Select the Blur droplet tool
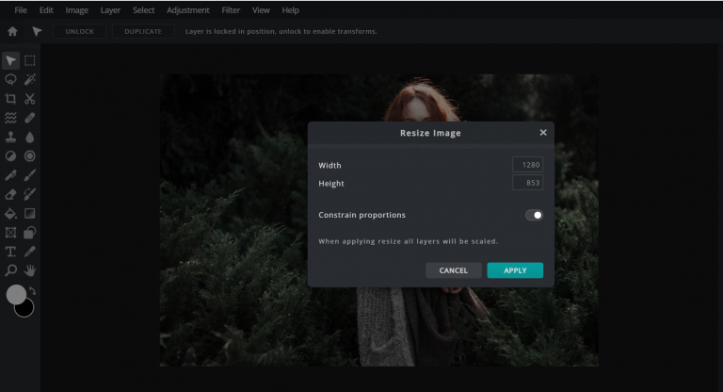Viewport: 723px width, 392px height. (x=30, y=138)
